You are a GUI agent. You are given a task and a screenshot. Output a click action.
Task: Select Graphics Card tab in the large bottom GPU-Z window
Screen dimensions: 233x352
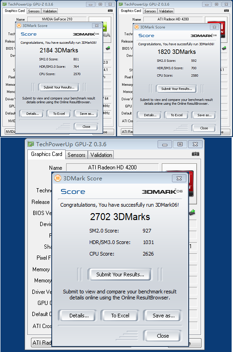(x=47, y=154)
